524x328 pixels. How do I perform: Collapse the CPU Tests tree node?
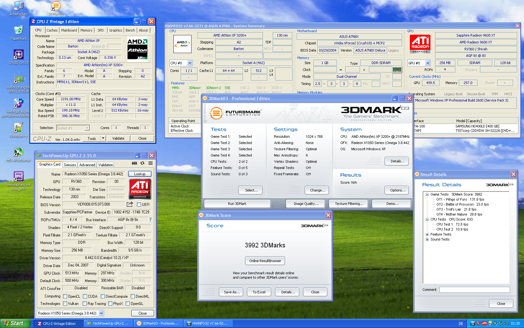[427, 219]
